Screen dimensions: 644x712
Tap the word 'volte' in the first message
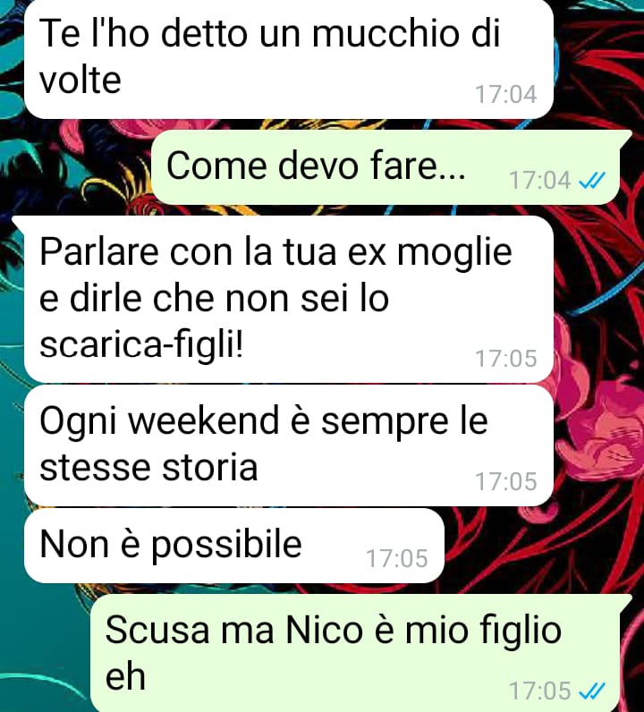80,81
